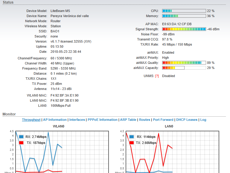The width and height of the screenshot is (230, 173).
Task: Click red TX legend swatch in WLAN0 graph
Action: pyautogui.click(x=21, y=143)
